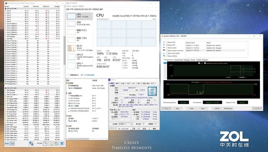Viewport: 268px width, 152px height.
Task: Switch to CPU-Z 缓存 cache tab
Action: (x=117, y=83)
